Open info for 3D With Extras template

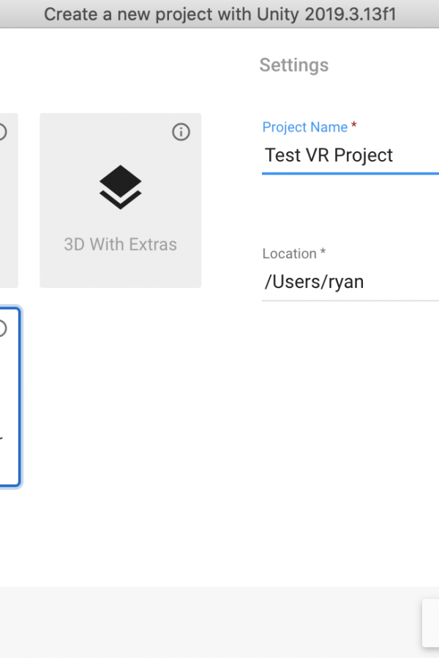click(x=181, y=132)
